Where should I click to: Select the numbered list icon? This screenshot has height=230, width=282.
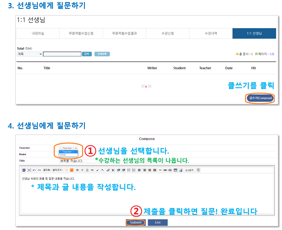129,170
